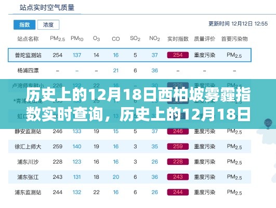Switch to the 浓度 tab
The width and height of the screenshot is (276, 208).
click(x=48, y=24)
